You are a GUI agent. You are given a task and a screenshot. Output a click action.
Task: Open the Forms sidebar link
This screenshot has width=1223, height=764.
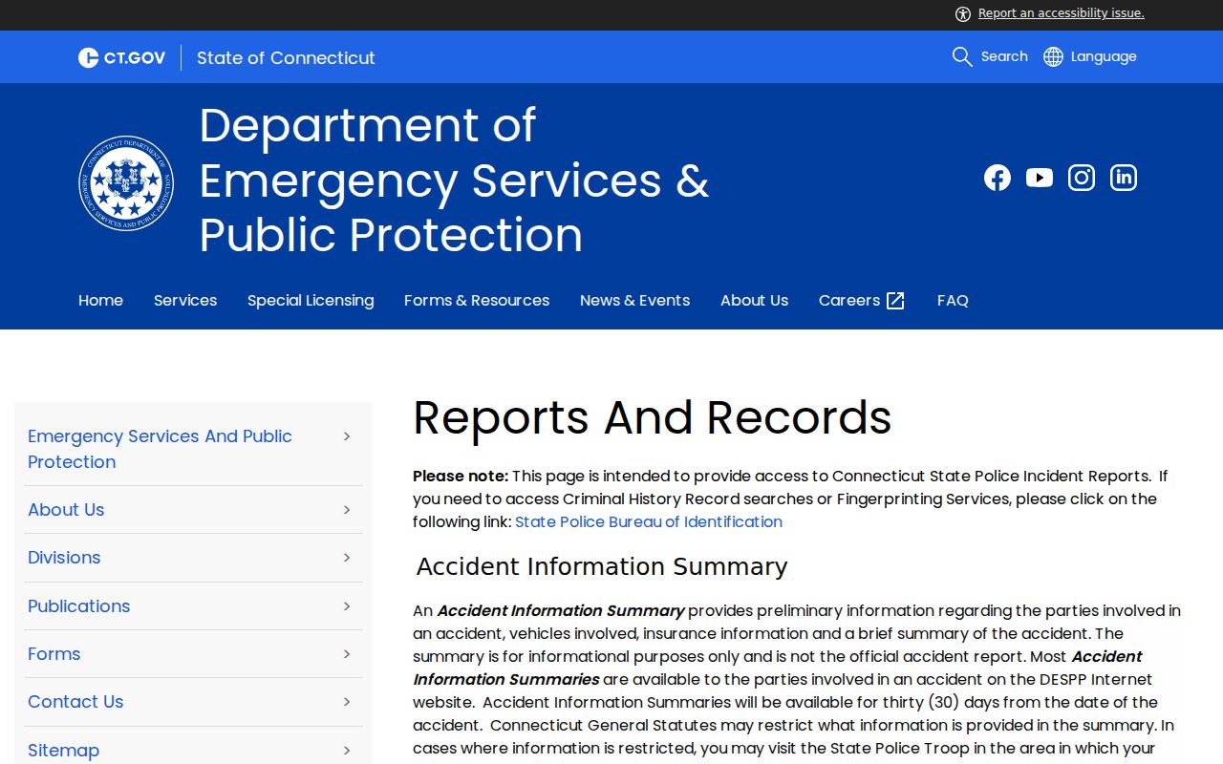54,654
